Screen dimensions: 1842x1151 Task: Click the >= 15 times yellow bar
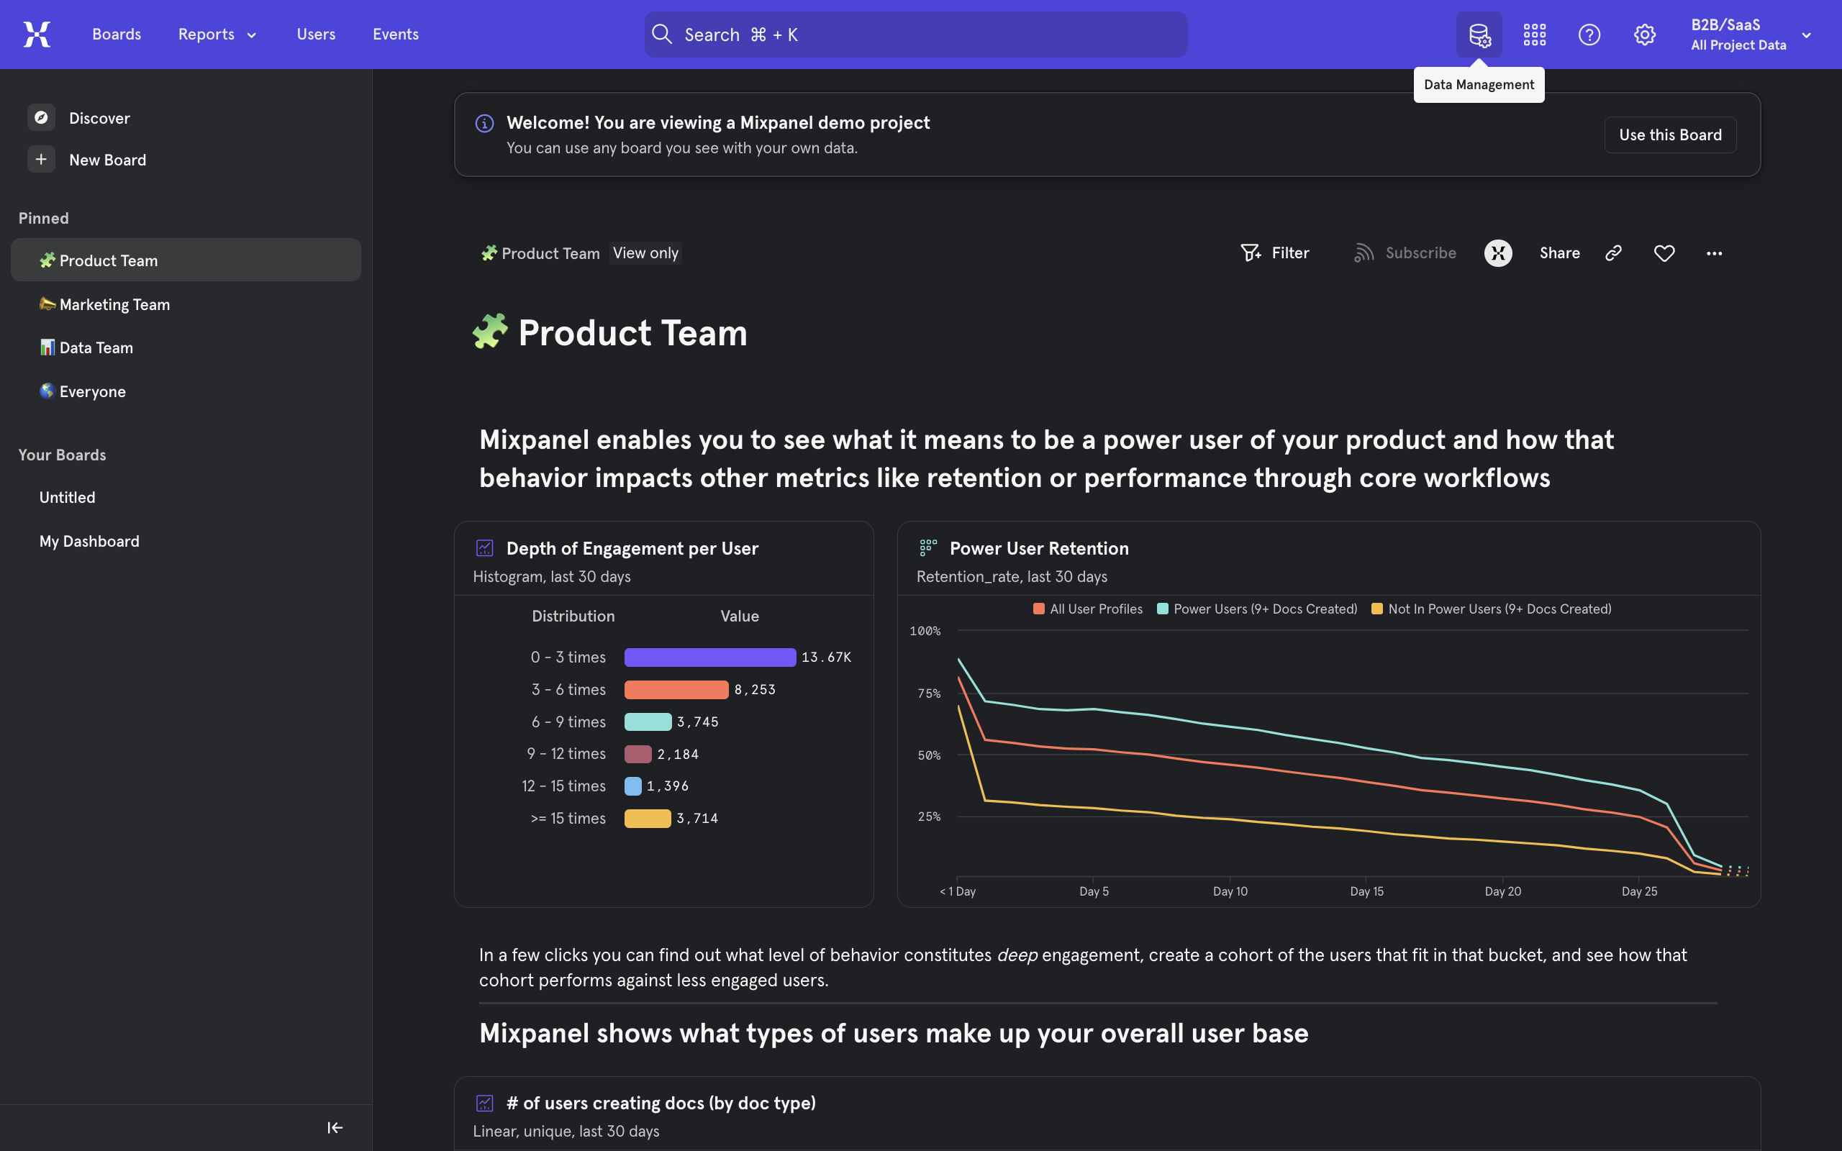(x=648, y=819)
